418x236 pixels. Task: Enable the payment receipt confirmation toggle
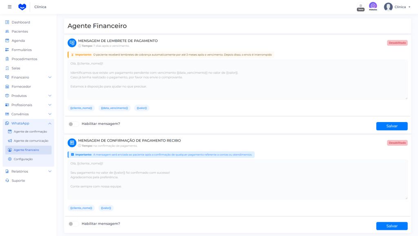point(73,224)
